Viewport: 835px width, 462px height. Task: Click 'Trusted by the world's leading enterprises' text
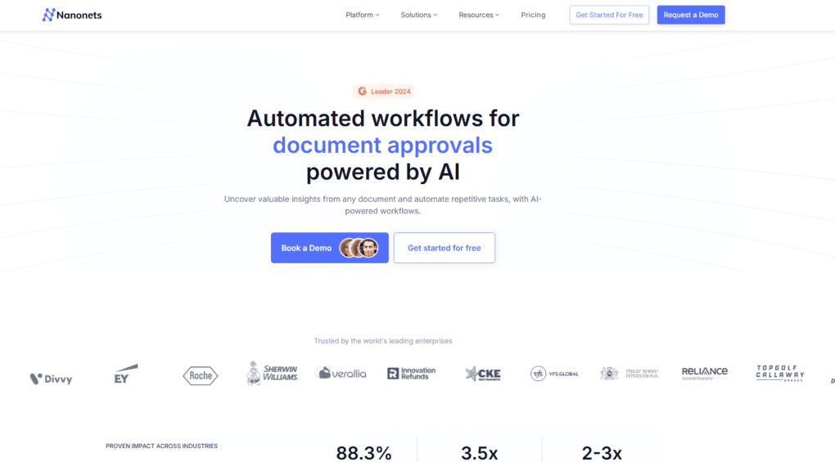tap(383, 341)
